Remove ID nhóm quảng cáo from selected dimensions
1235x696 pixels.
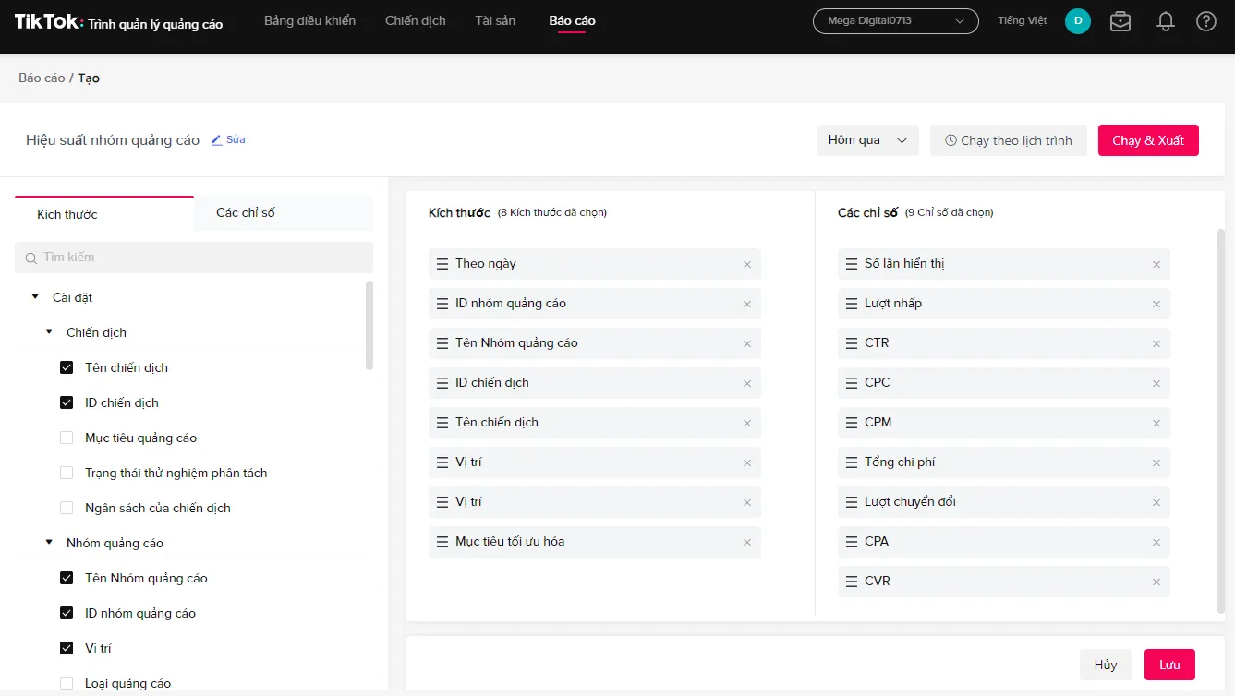point(747,305)
